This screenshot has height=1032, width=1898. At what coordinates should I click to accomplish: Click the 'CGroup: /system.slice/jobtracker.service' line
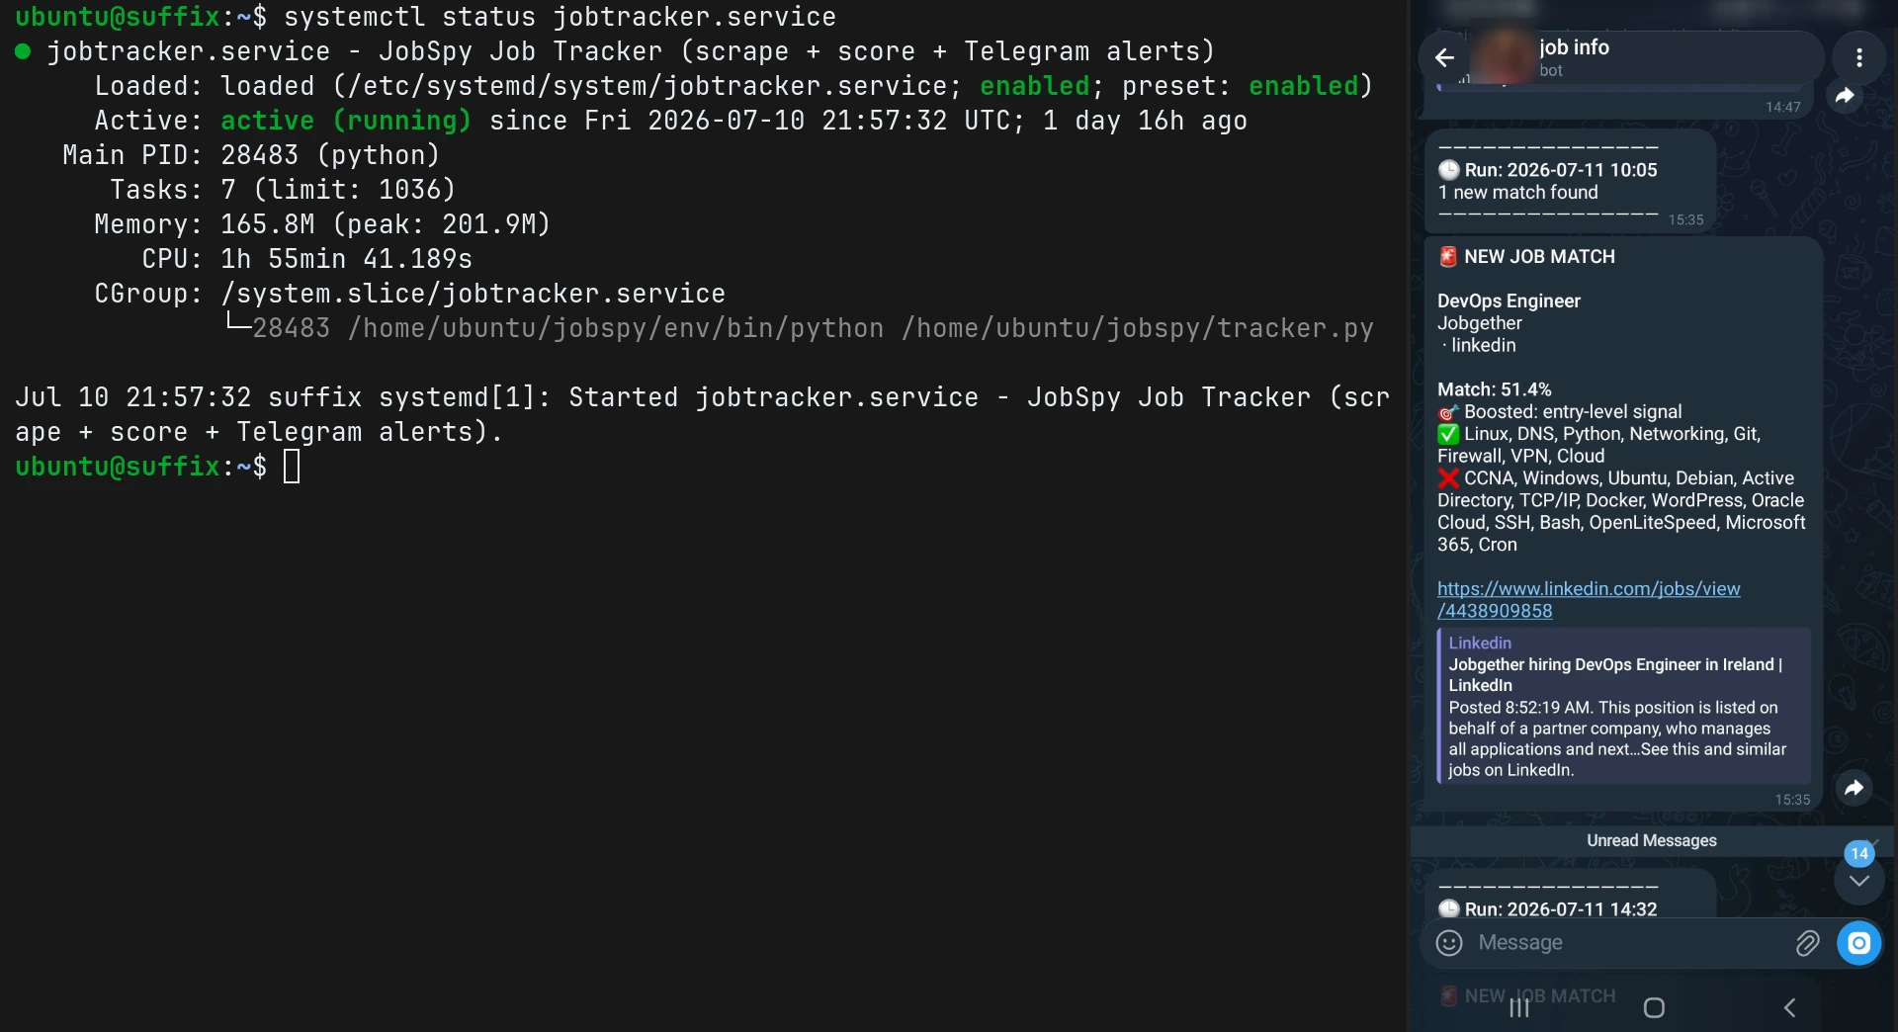(x=409, y=294)
